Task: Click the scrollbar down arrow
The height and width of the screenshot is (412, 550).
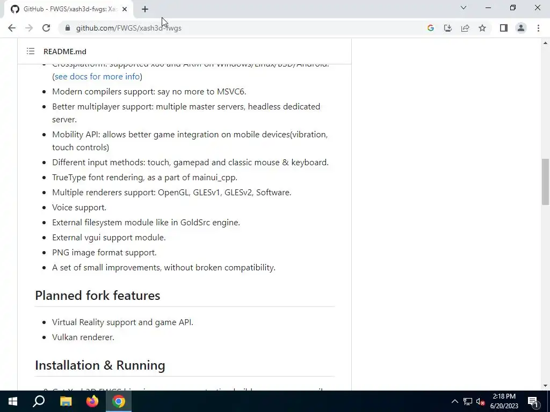Action: [x=545, y=386]
